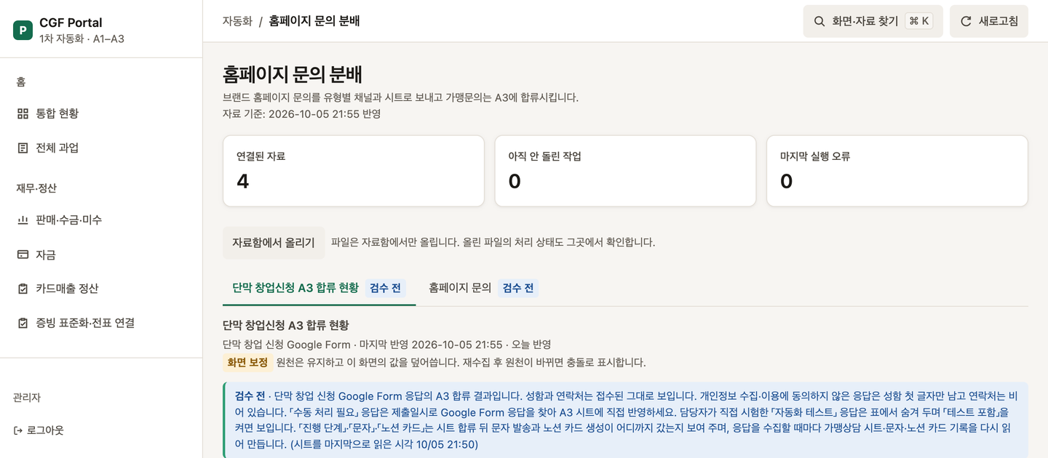Click the 자동화 breadcrumb link

(237, 21)
